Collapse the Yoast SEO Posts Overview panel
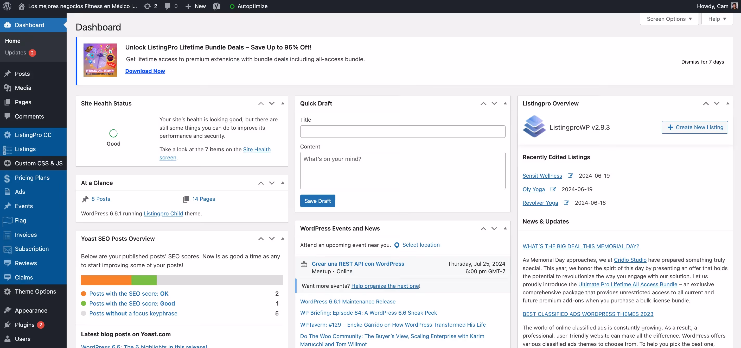Image resolution: width=741 pixels, height=348 pixels. pos(283,239)
